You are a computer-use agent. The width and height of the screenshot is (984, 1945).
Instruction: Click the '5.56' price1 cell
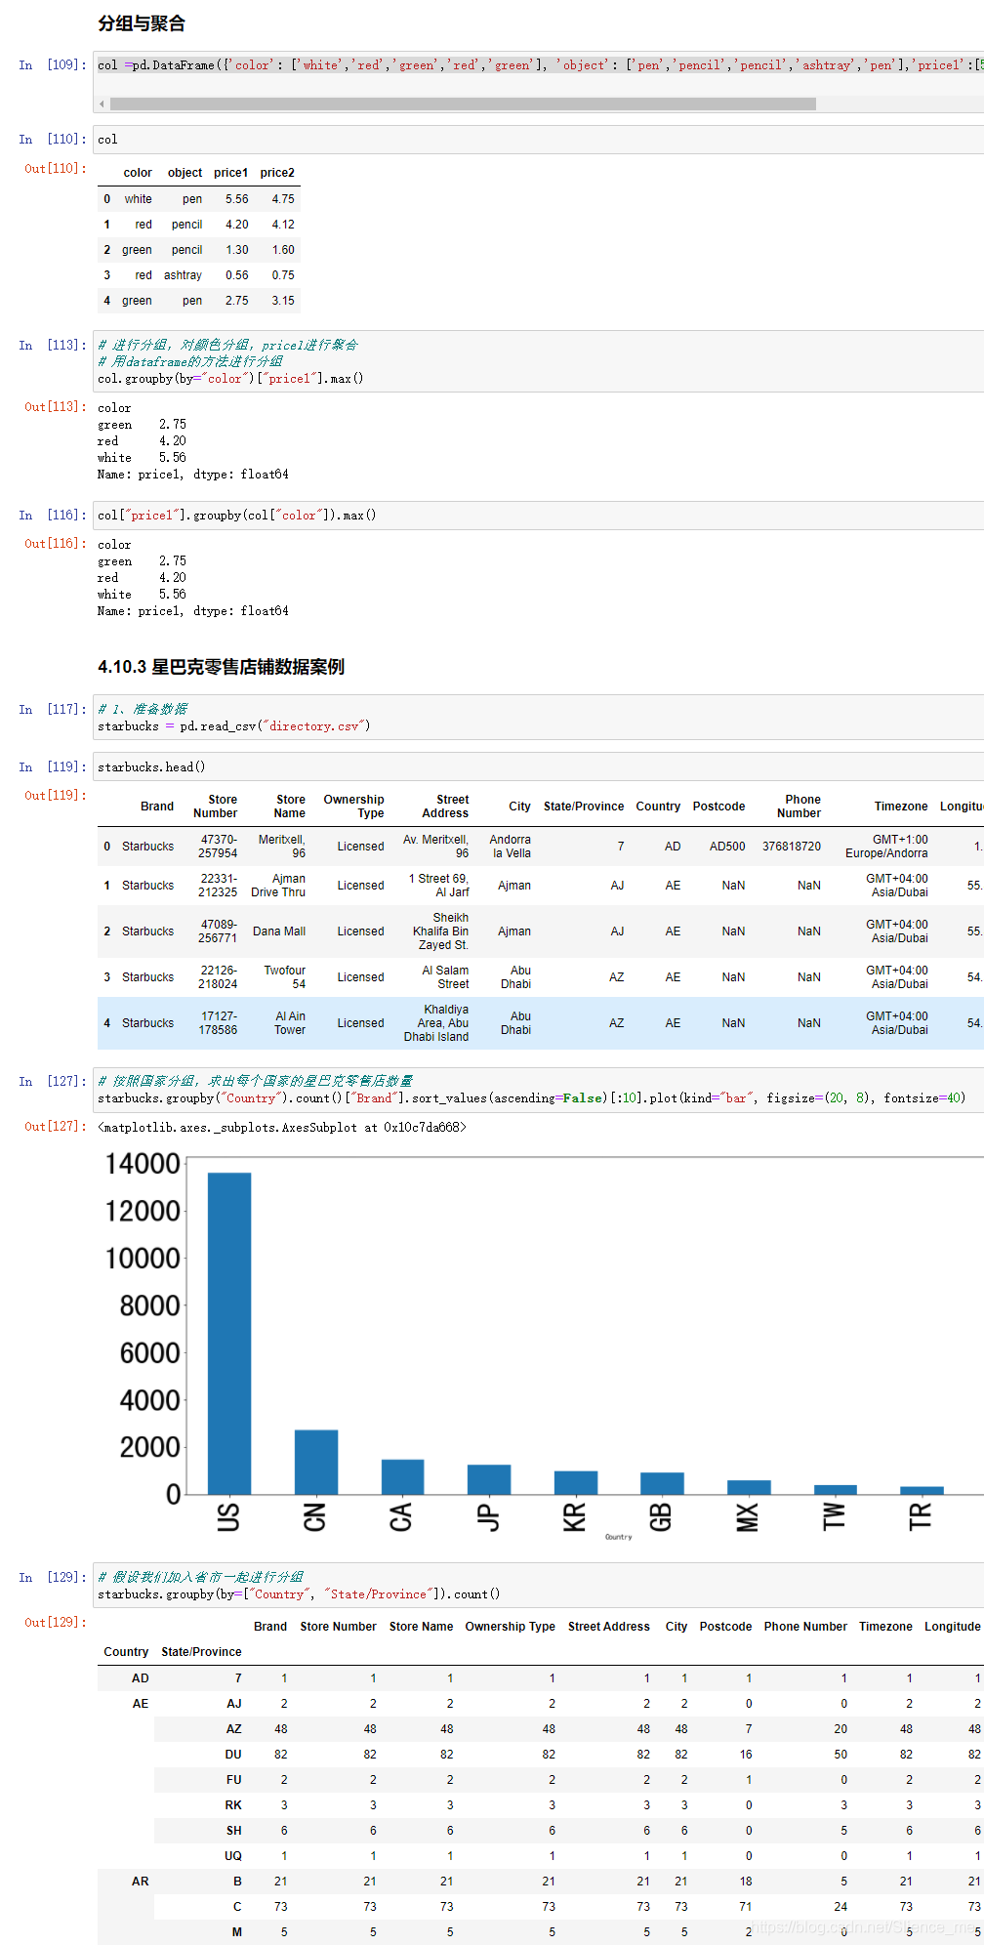click(x=237, y=199)
